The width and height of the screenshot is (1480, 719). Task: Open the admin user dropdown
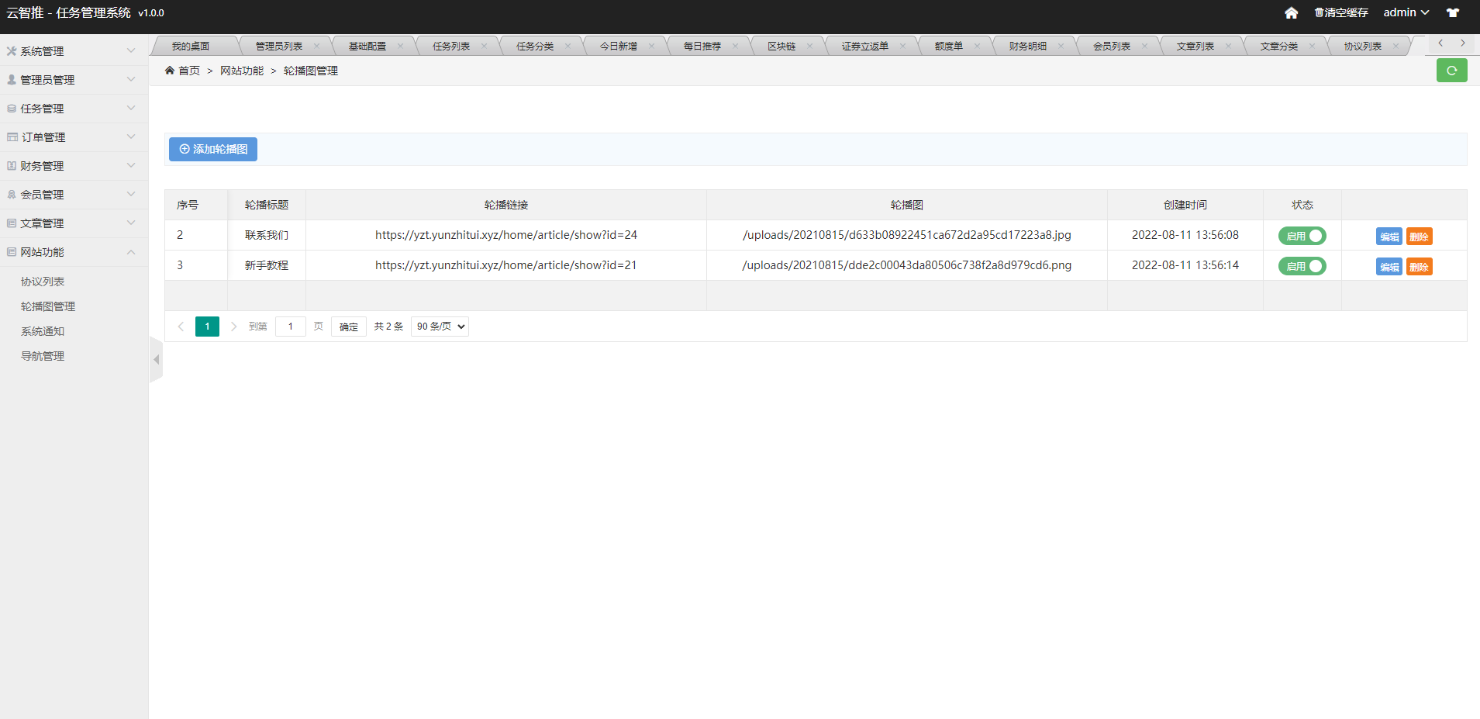tap(1406, 13)
